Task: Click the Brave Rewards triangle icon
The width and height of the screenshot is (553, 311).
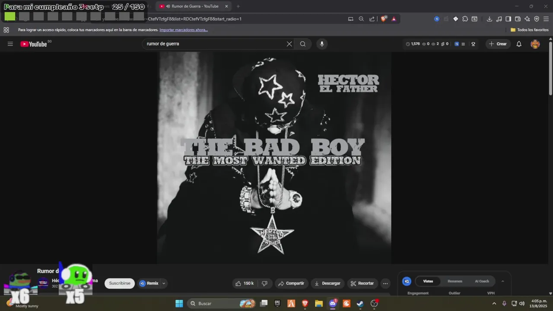Action: coord(394,19)
